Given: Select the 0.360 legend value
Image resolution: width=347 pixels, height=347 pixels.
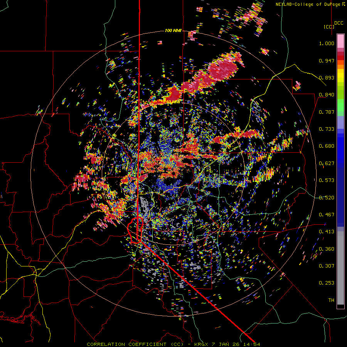Looking at the screenshot, I should (327, 249).
